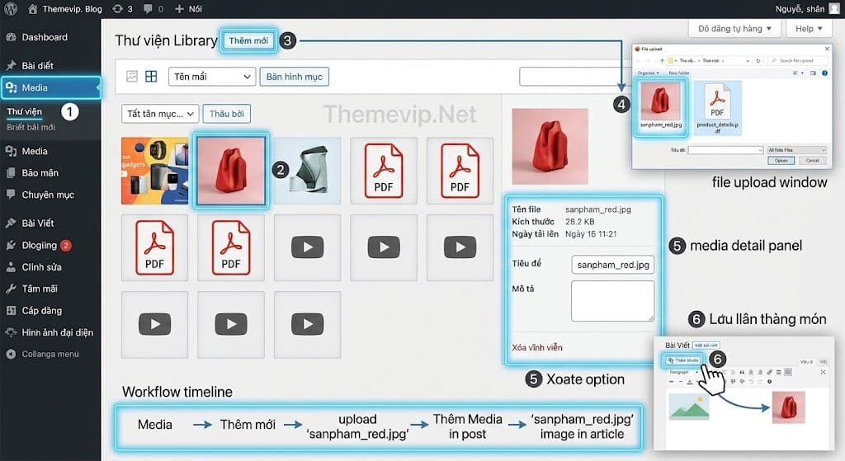Select the highlighted Media menu item
This screenshot has height=461, width=845.
50,87
